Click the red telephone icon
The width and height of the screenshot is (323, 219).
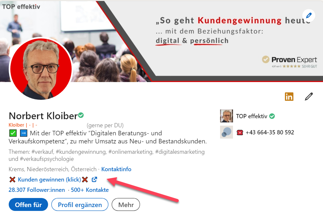tap(240, 132)
